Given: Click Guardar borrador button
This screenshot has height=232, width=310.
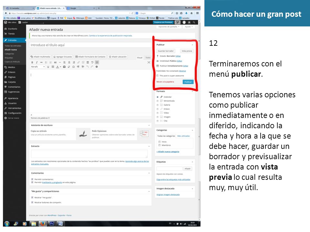Looking at the screenshot, I should [x=166, y=51].
